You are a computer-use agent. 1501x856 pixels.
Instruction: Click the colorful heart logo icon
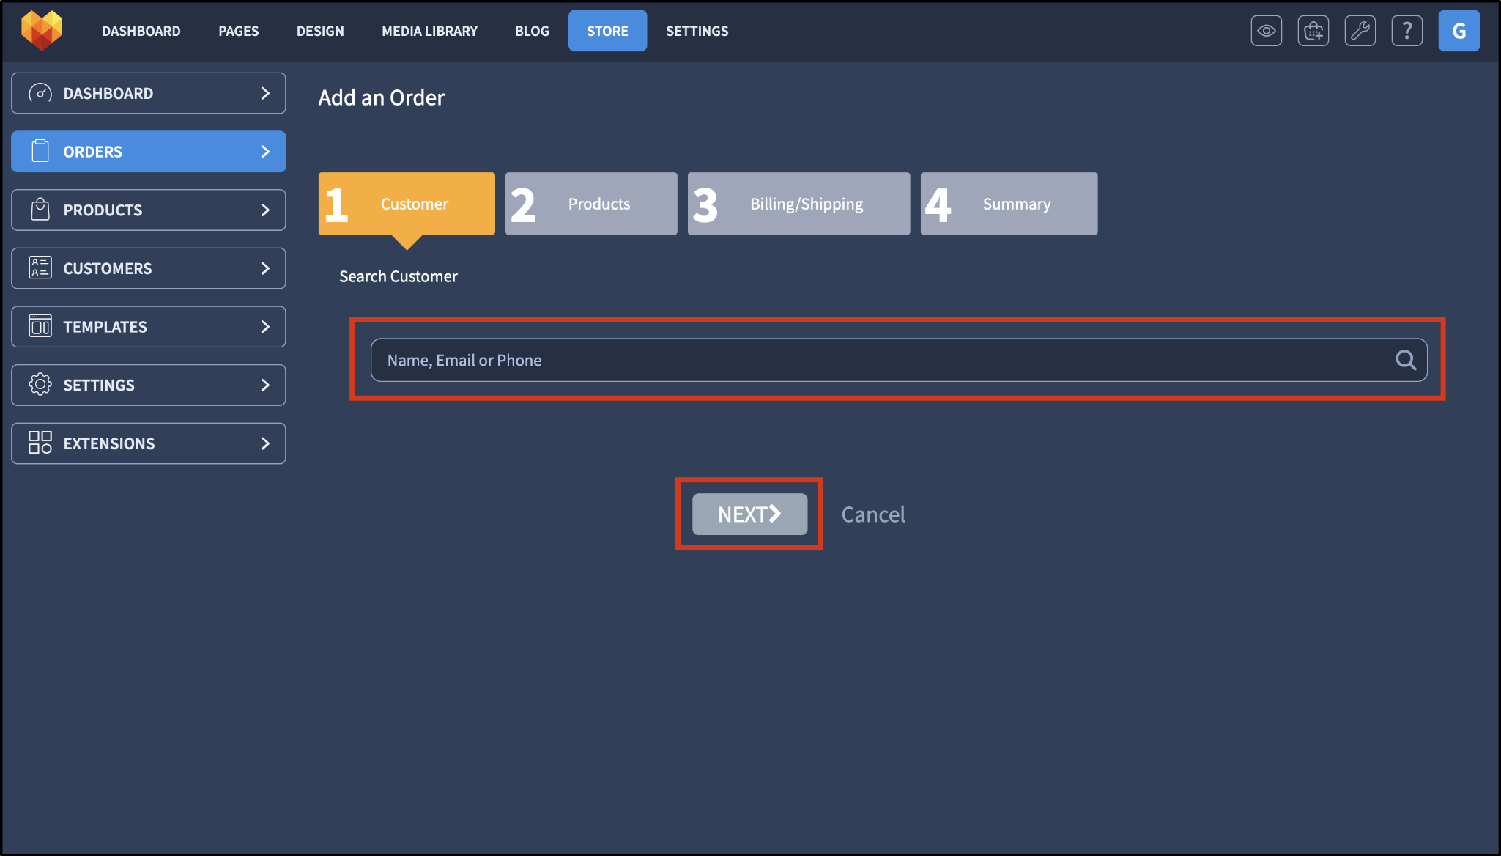42,30
